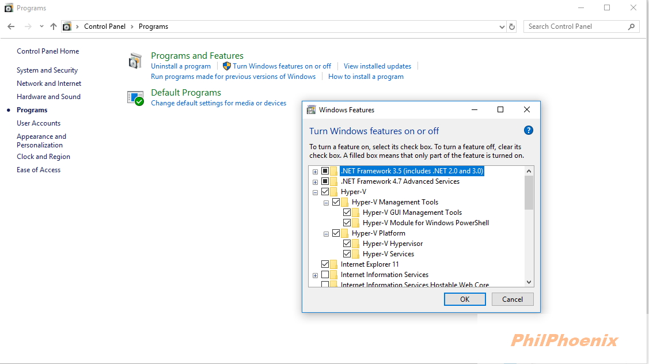The width and height of the screenshot is (649, 364).
Task: Collapse Hyper-V Management Tools node
Action: [x=326, y=203]
